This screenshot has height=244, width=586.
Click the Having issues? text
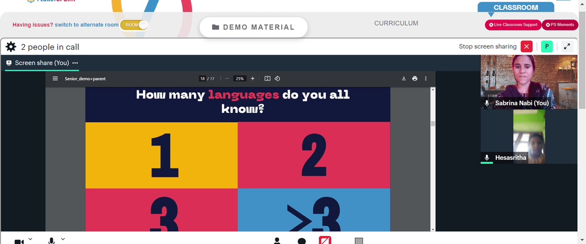(33, 25)
